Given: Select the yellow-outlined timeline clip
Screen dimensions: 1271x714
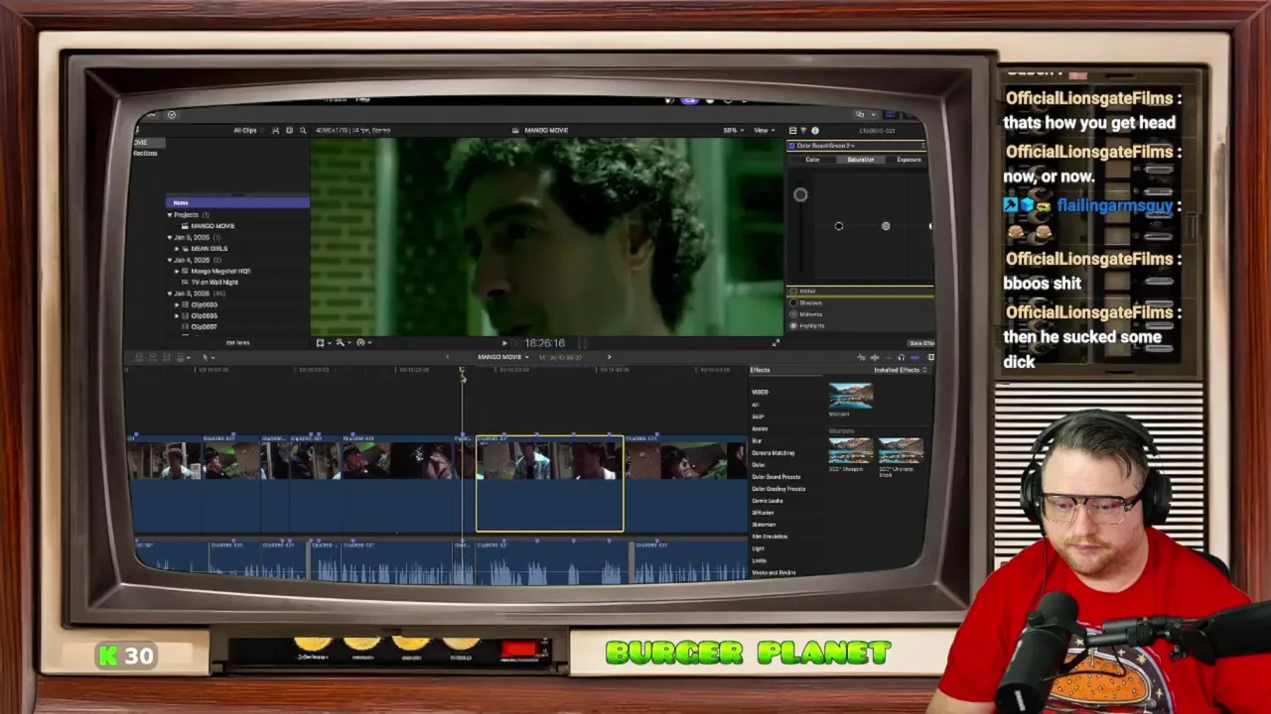Looking at the screenshot, I should (x=550, y=484).
